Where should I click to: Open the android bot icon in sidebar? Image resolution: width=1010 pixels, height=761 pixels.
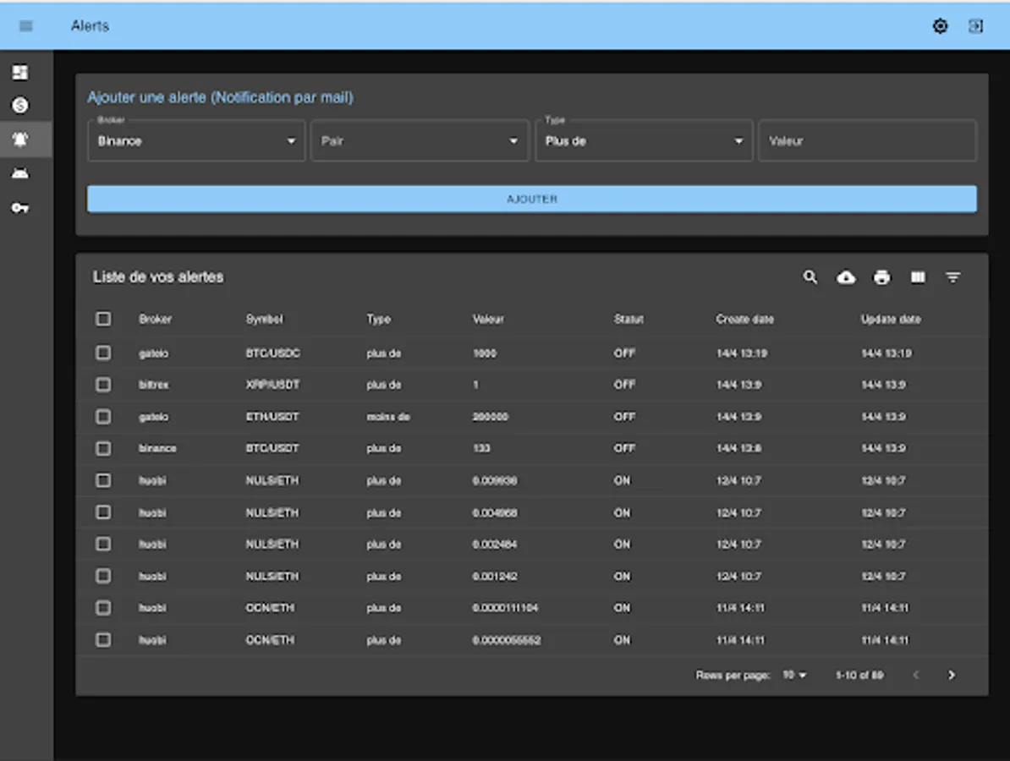click(x=20, y=173)
